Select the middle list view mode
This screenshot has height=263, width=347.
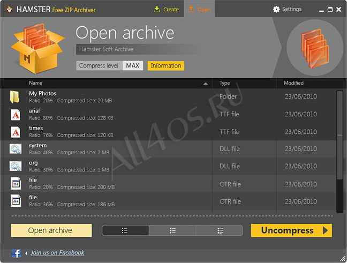(172, 230)
